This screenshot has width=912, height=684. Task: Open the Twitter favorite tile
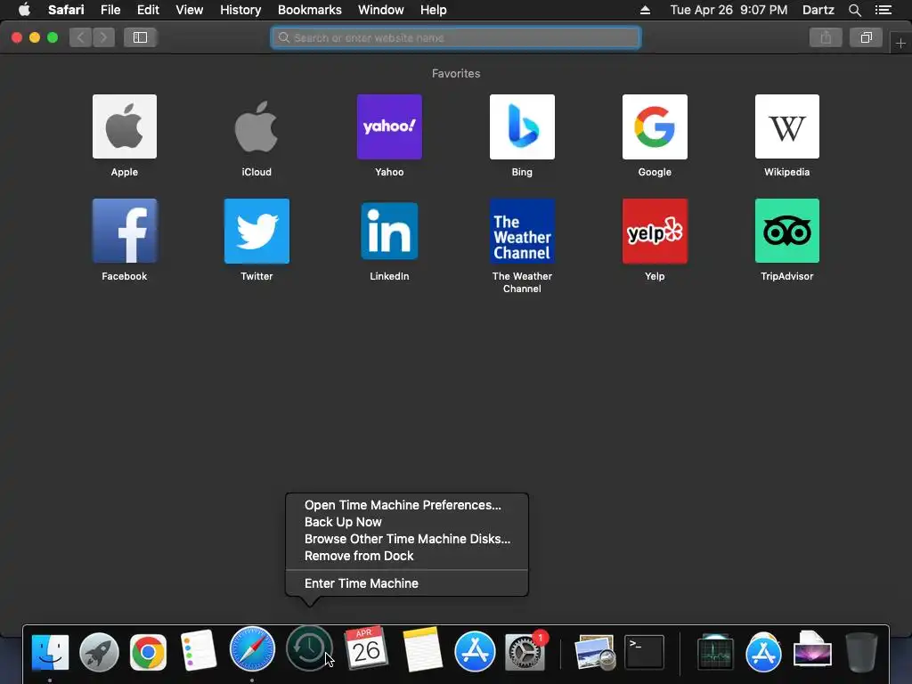256,231
